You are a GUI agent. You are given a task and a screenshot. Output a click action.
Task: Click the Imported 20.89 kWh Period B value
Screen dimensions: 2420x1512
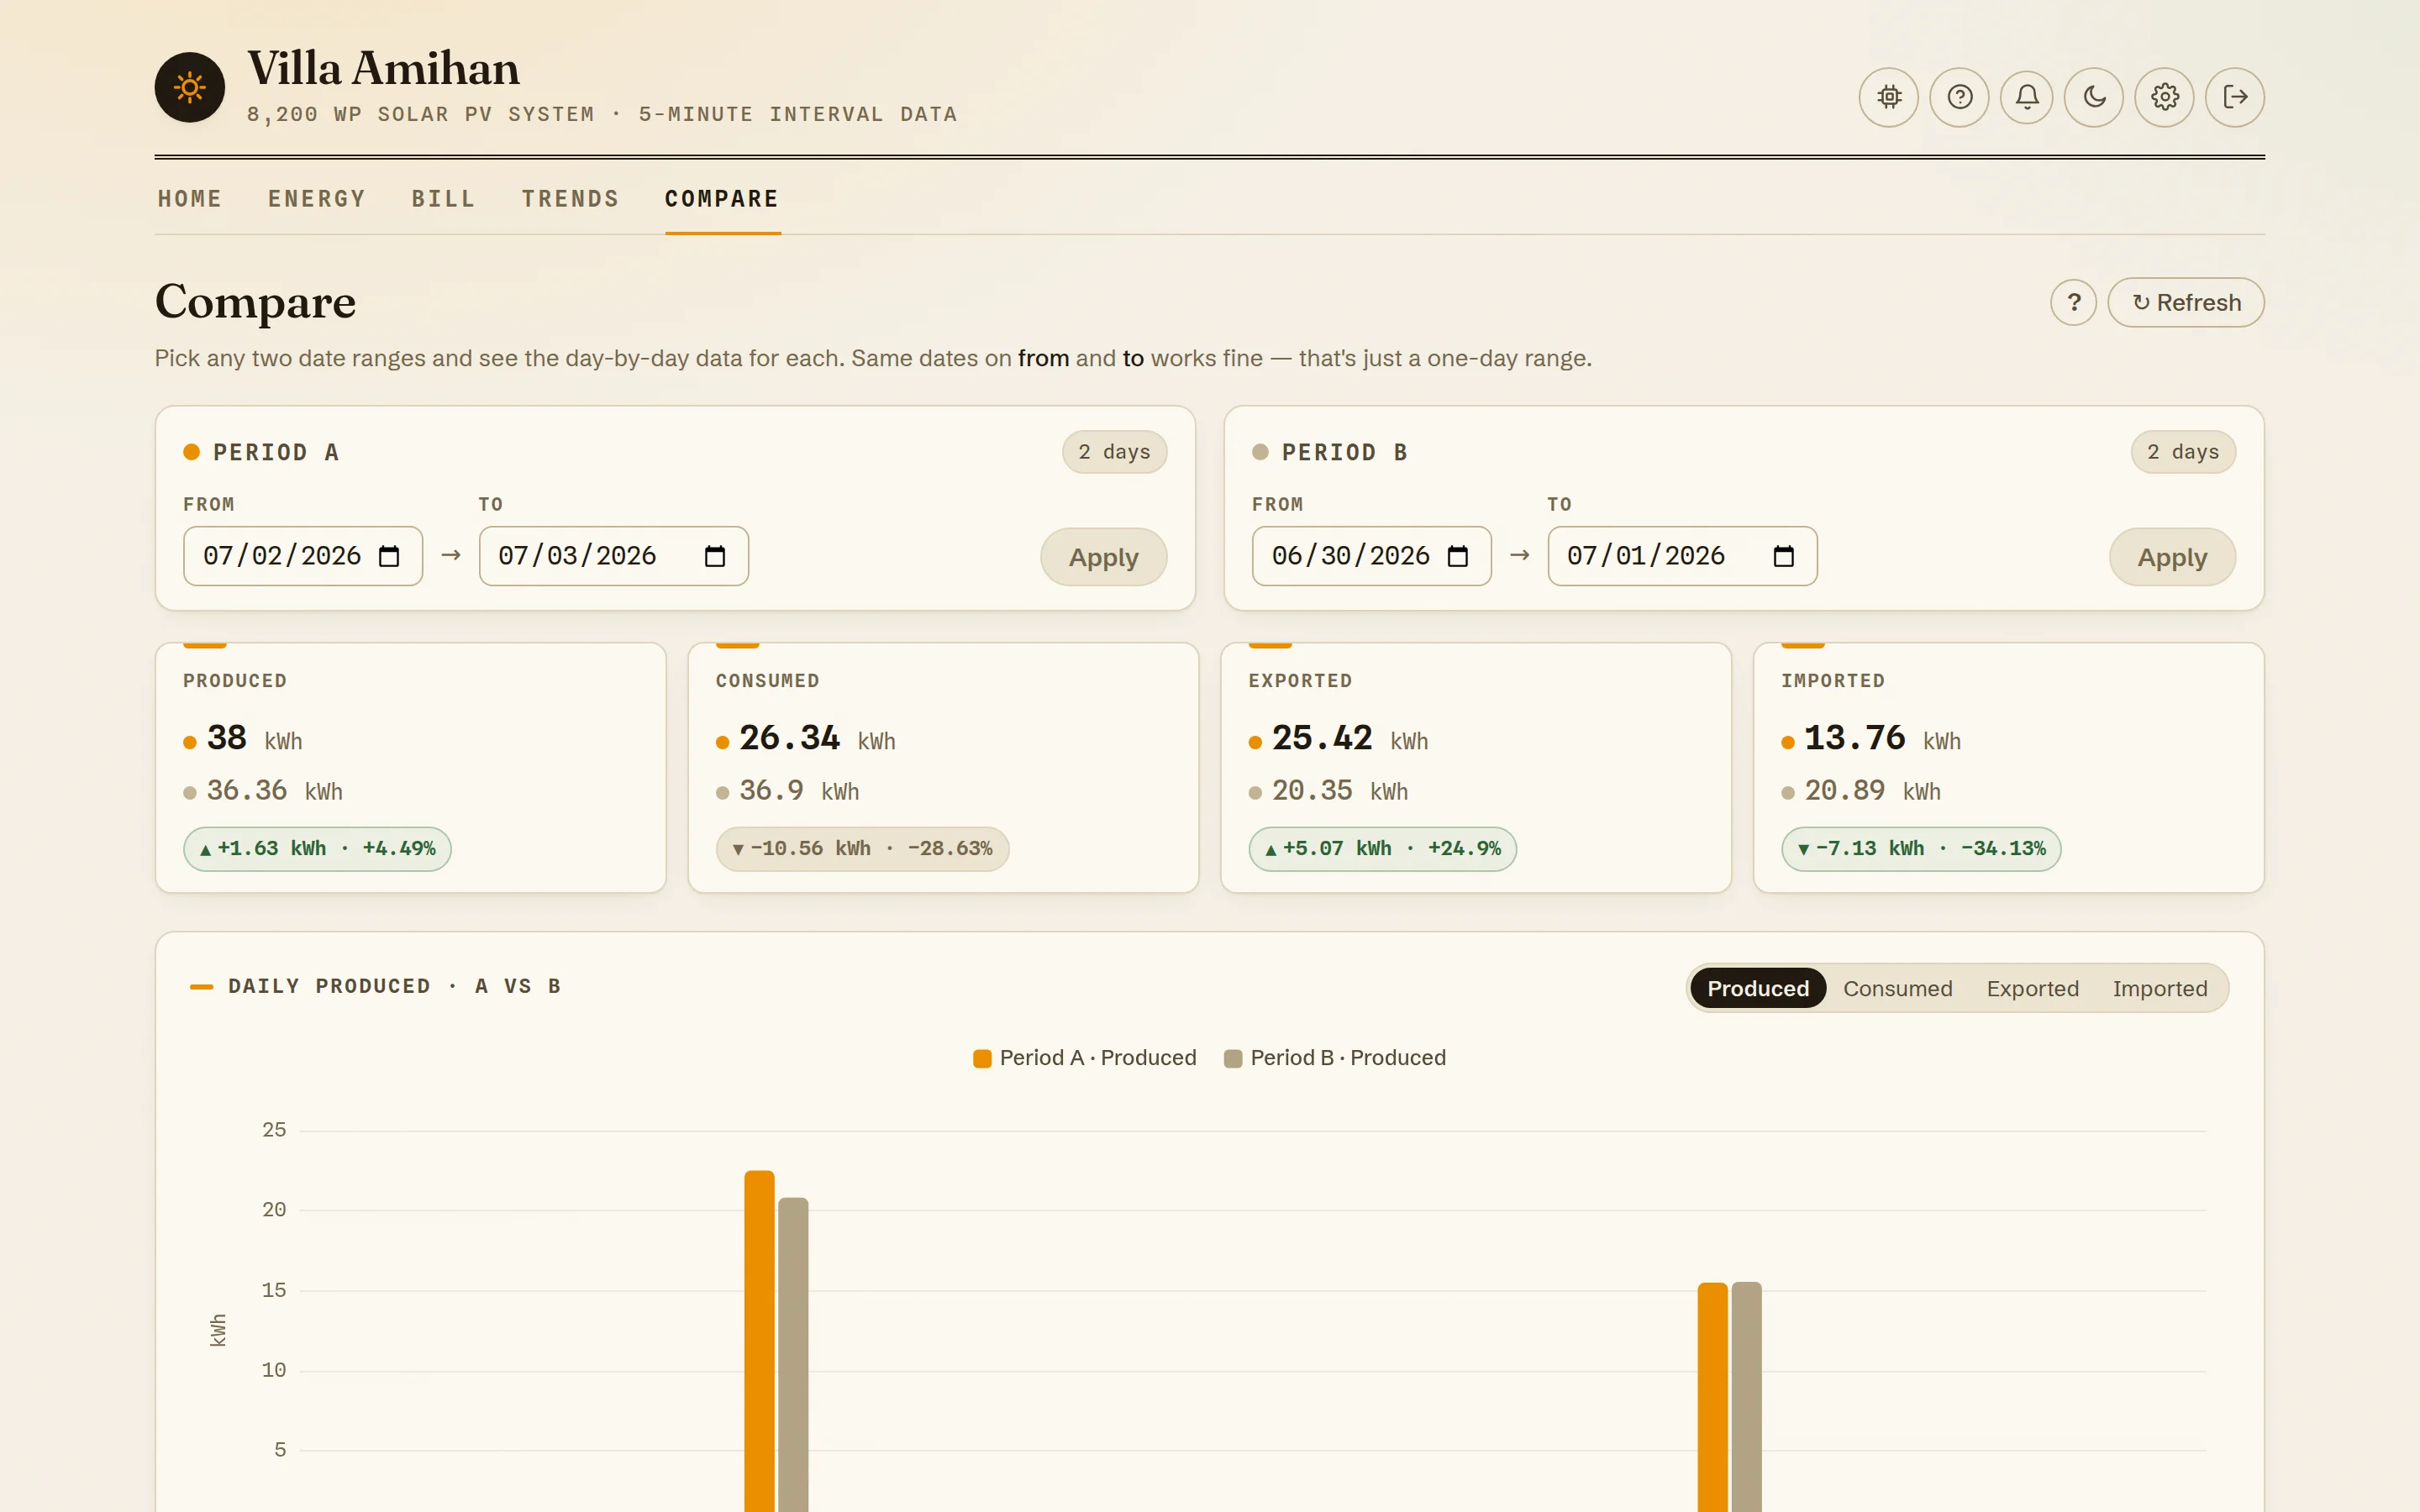point(1872,791)
